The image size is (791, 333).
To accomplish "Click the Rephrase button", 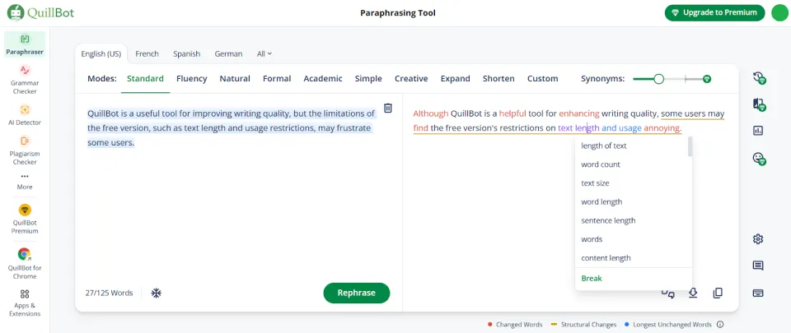I will (357, 293).
